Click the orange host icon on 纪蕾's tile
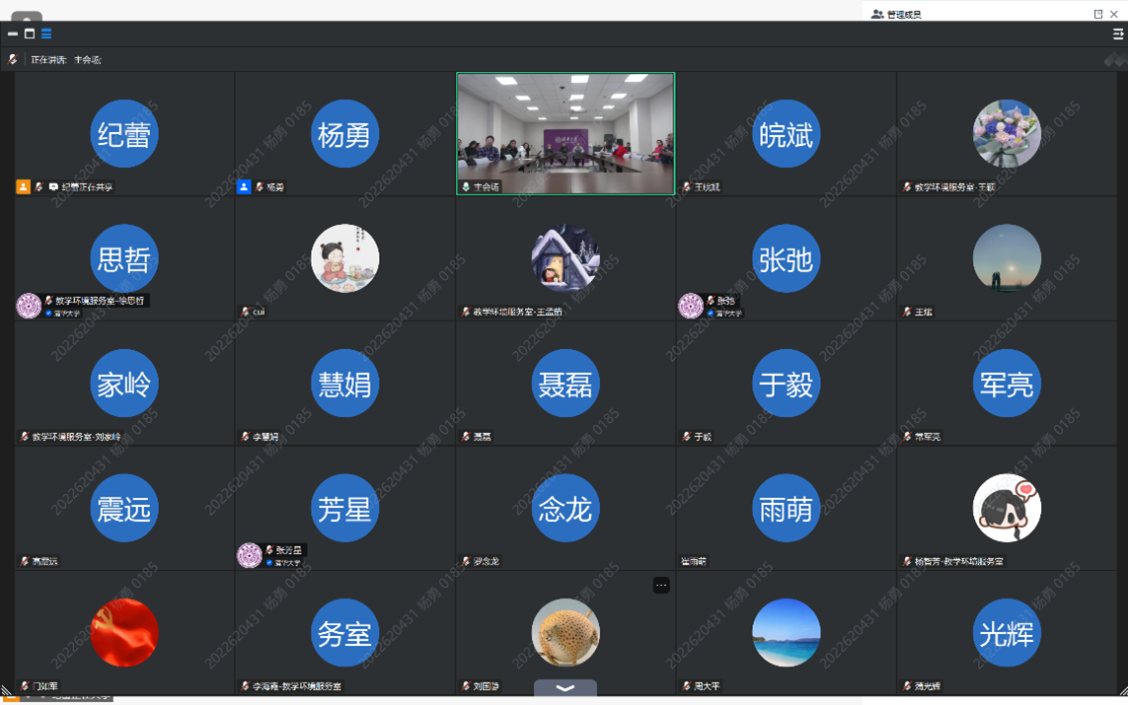Image resolution: width=1128 pixels, height=705 pixels. 23,186
